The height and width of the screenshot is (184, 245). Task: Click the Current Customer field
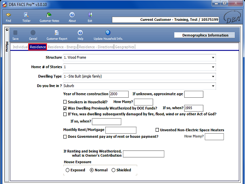pos(165,20)
